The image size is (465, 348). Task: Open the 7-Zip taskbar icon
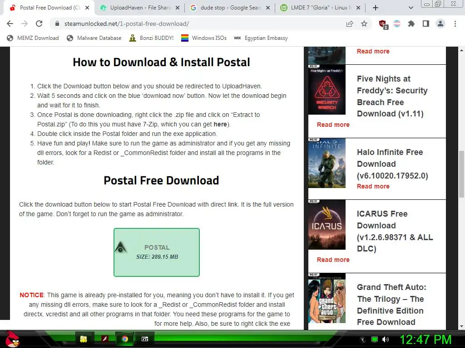(x=145, y=339)
